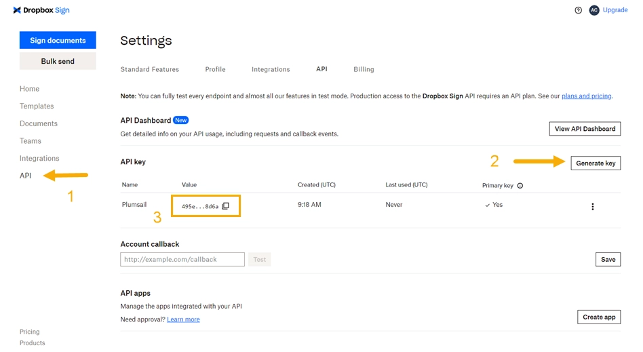Click the Test callback button
This screenshot has width=643, height=352.
(x=260, y=259)
